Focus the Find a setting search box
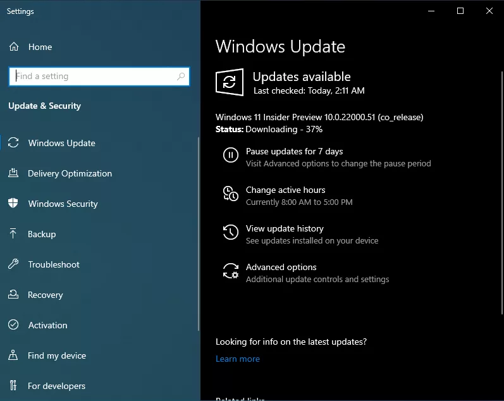 pos(99,76)
